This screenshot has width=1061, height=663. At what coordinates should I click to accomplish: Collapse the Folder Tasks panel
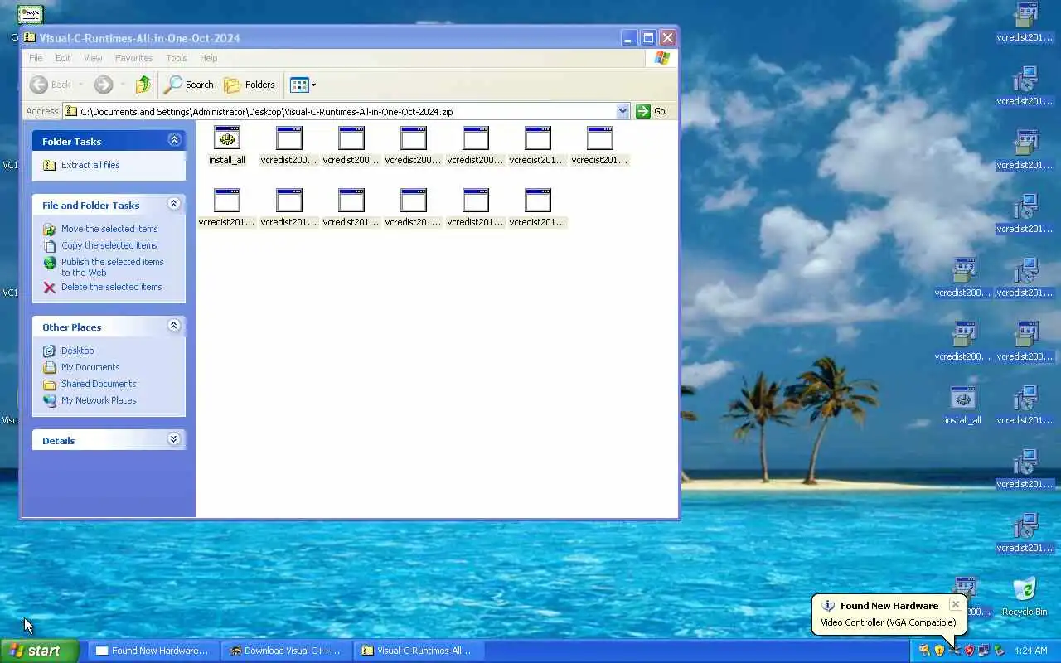coord(174,140)
